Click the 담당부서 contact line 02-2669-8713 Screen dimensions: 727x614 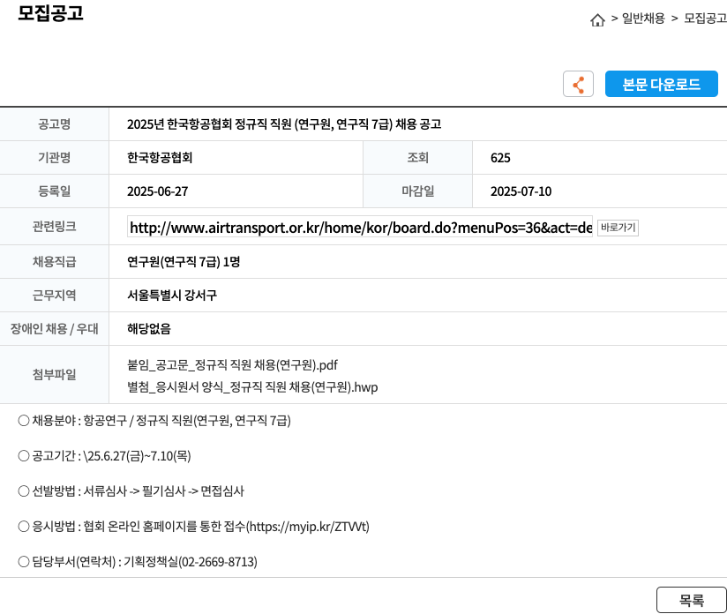pyautogui.click(x=138, y=562)
